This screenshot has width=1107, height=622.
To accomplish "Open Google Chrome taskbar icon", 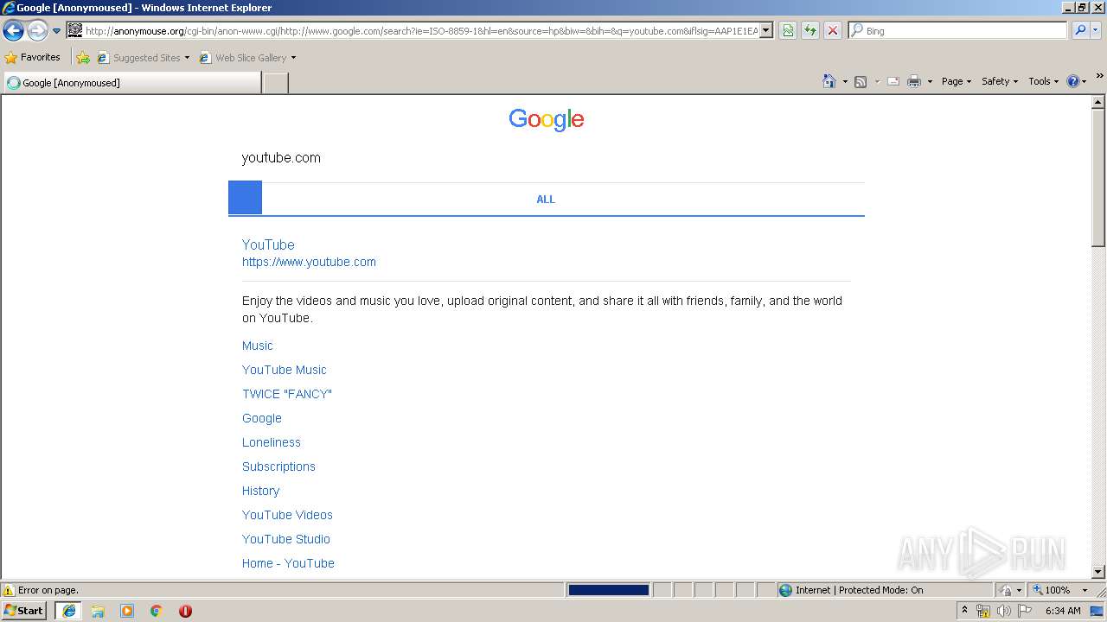I will pos(157,611).
